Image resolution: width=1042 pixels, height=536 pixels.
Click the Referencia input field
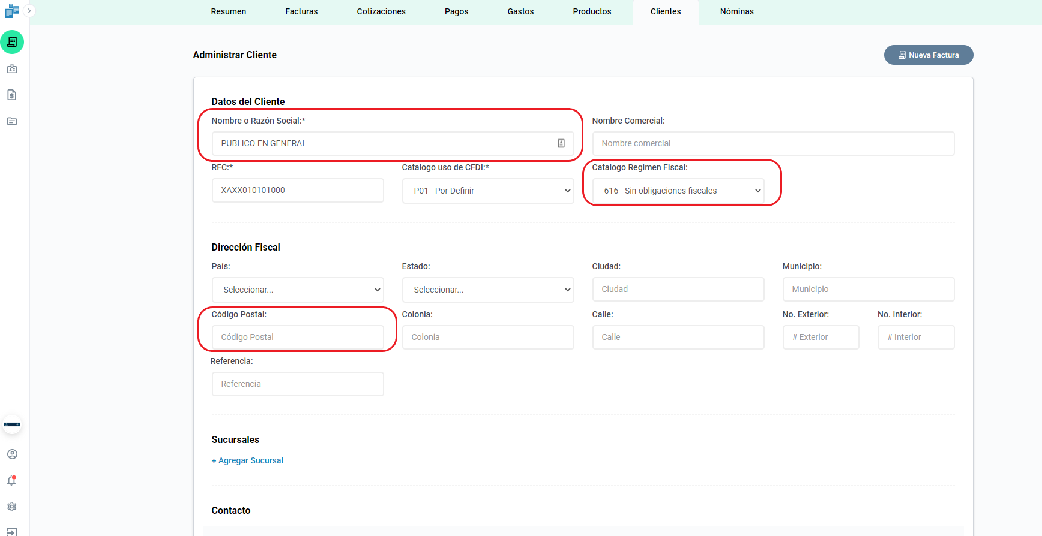[298, 384]
